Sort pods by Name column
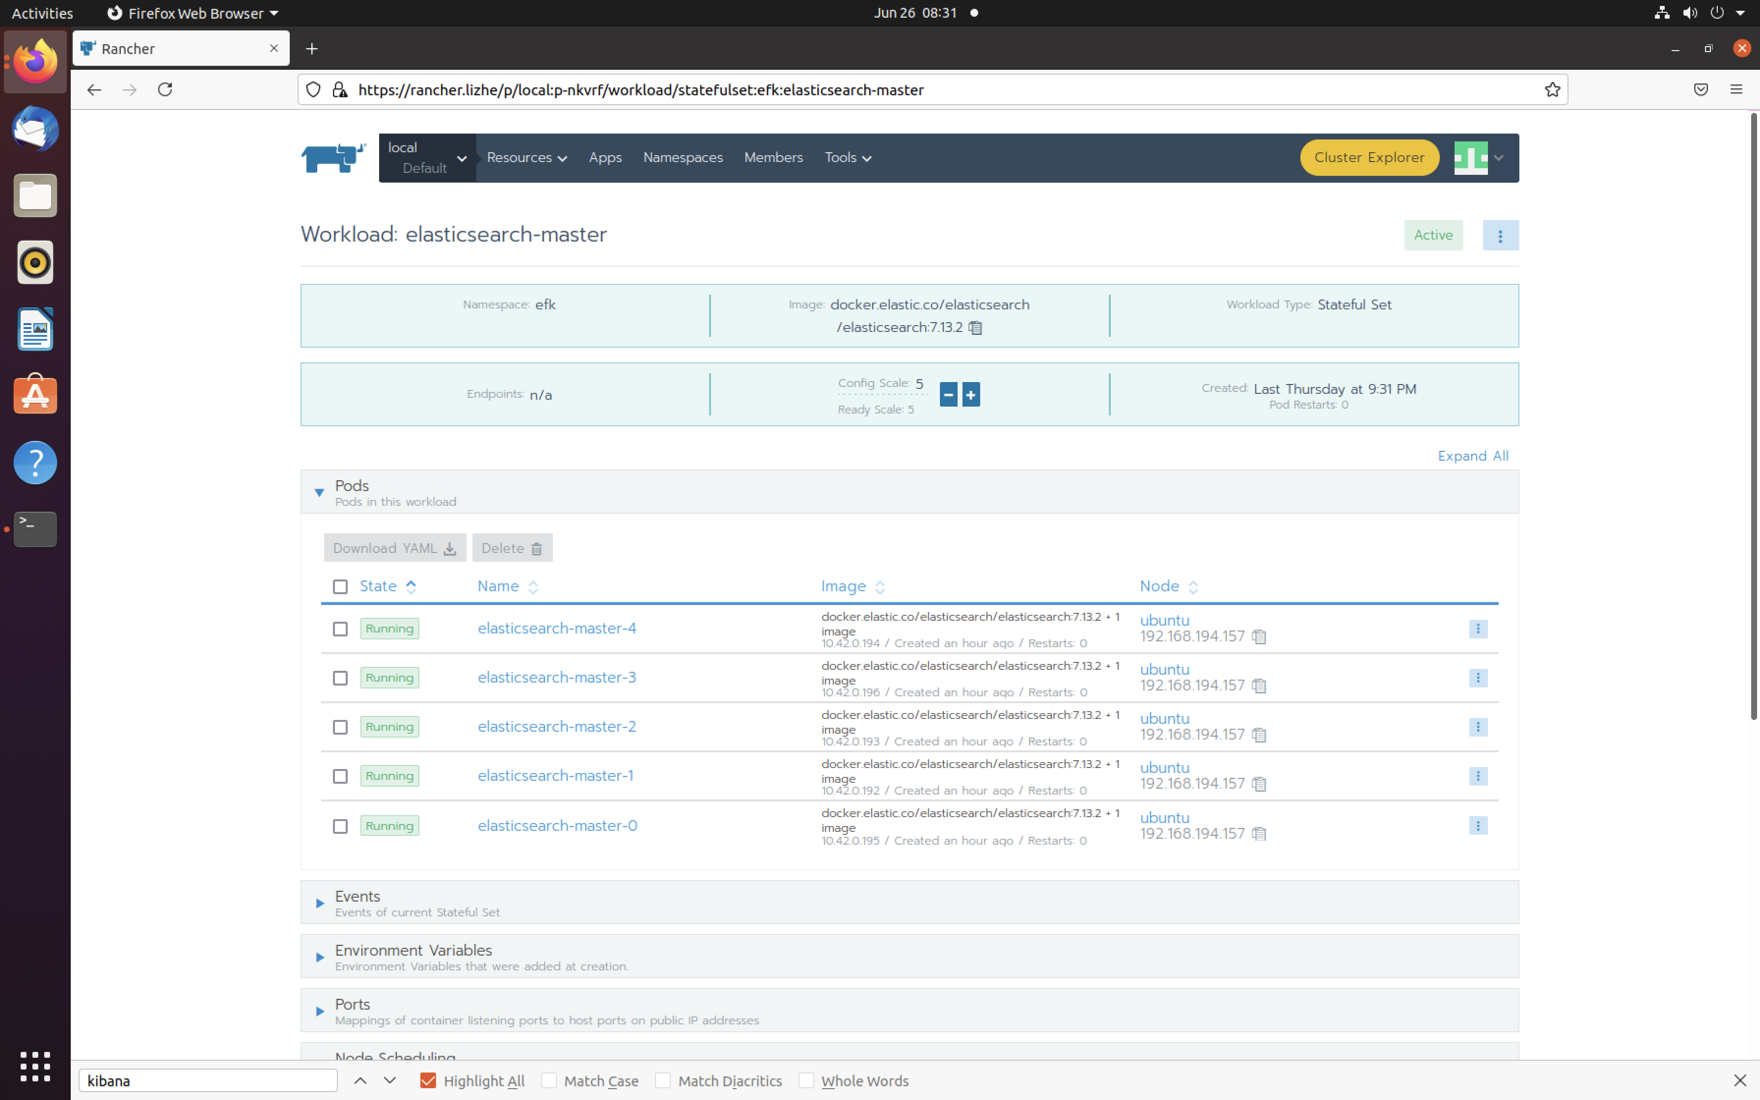Image resolution: width=1760 pixels, height=1100 pixels. [x=508, y=586]
